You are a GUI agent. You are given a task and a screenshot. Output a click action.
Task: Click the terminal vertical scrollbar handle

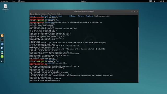pyautogui.click(x=138, y=55)
